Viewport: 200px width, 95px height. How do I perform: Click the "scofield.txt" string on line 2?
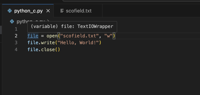point(80,36)
